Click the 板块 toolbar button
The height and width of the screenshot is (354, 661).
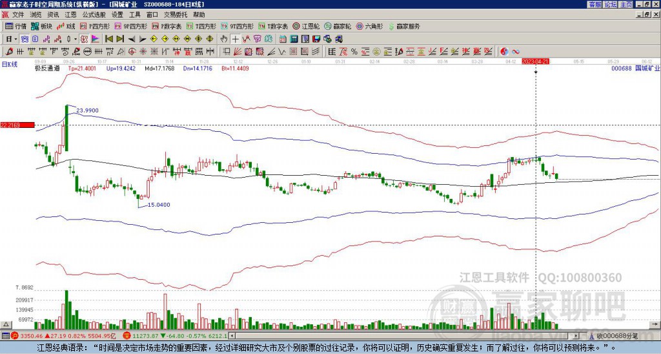(x=42, y=26)
